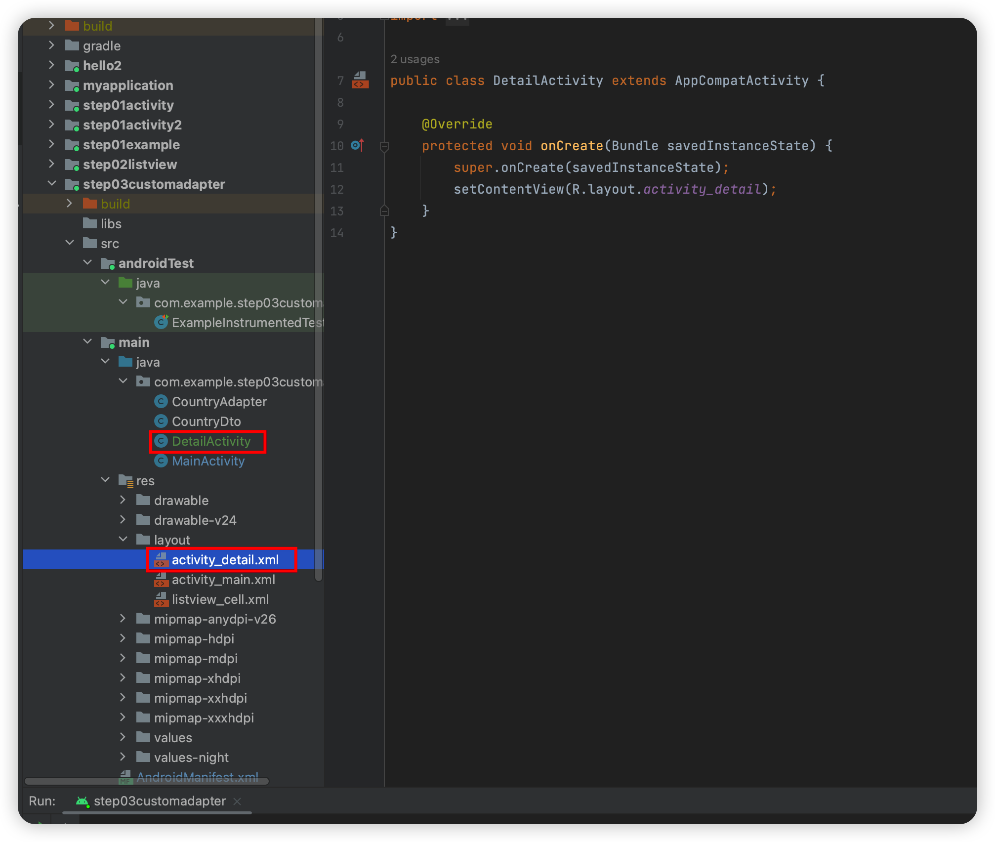Click the CountryAdapter class icon

coord(161,401)
